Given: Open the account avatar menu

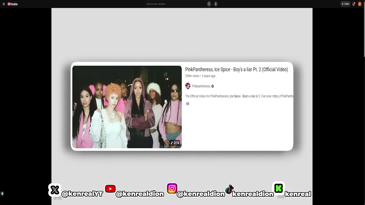Looking at the screenshot, I should [x=360, y=4].
